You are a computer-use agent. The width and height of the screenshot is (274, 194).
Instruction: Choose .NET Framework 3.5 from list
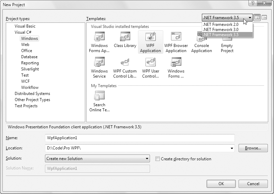[x=227, y=34]
